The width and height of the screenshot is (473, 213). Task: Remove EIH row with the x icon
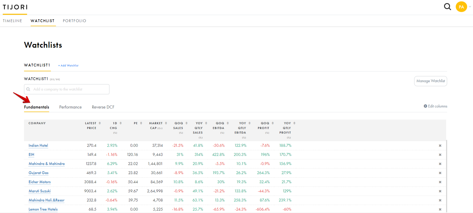(440, 155)
